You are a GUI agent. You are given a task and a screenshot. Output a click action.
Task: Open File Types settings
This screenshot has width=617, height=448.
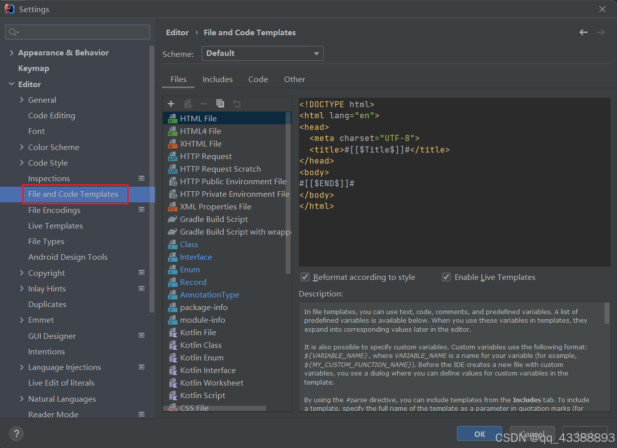click(46, 242)
